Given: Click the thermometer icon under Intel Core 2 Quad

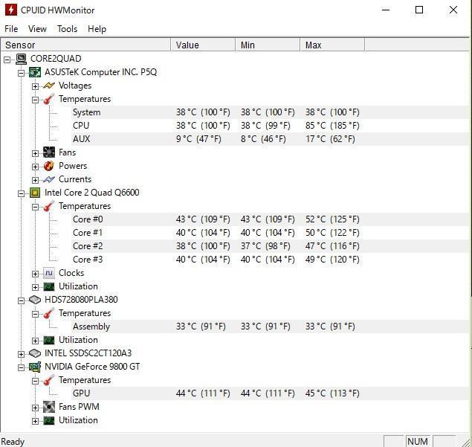Looking at the screenshot, I should tap(49, 206).
